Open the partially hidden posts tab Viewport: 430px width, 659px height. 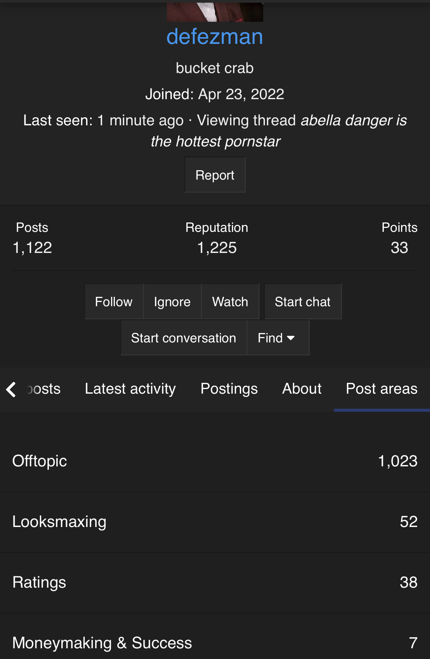pyautogui.click(x=44, y=389)
